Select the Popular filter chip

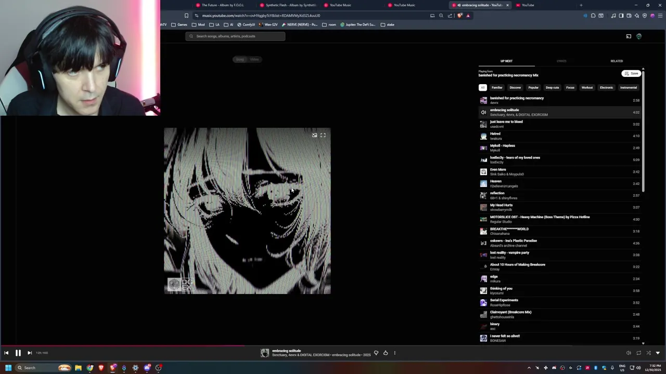(533, 87)
